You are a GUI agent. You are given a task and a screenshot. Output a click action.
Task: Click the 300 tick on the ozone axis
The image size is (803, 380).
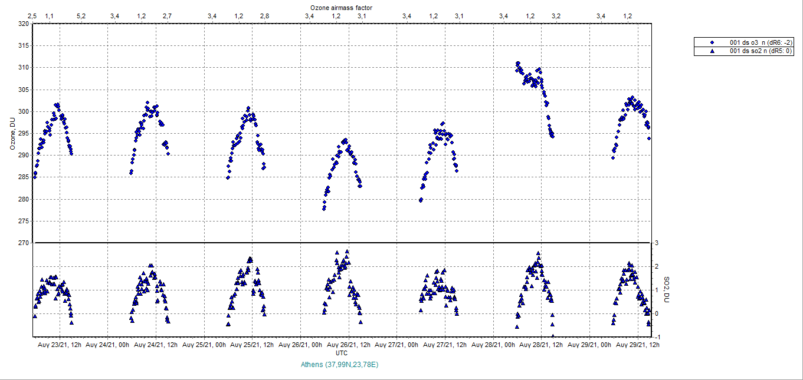[23, 112]
